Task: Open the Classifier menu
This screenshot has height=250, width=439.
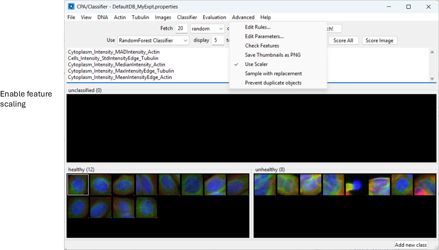Action: pyautogui.click(x=187, y=17)
